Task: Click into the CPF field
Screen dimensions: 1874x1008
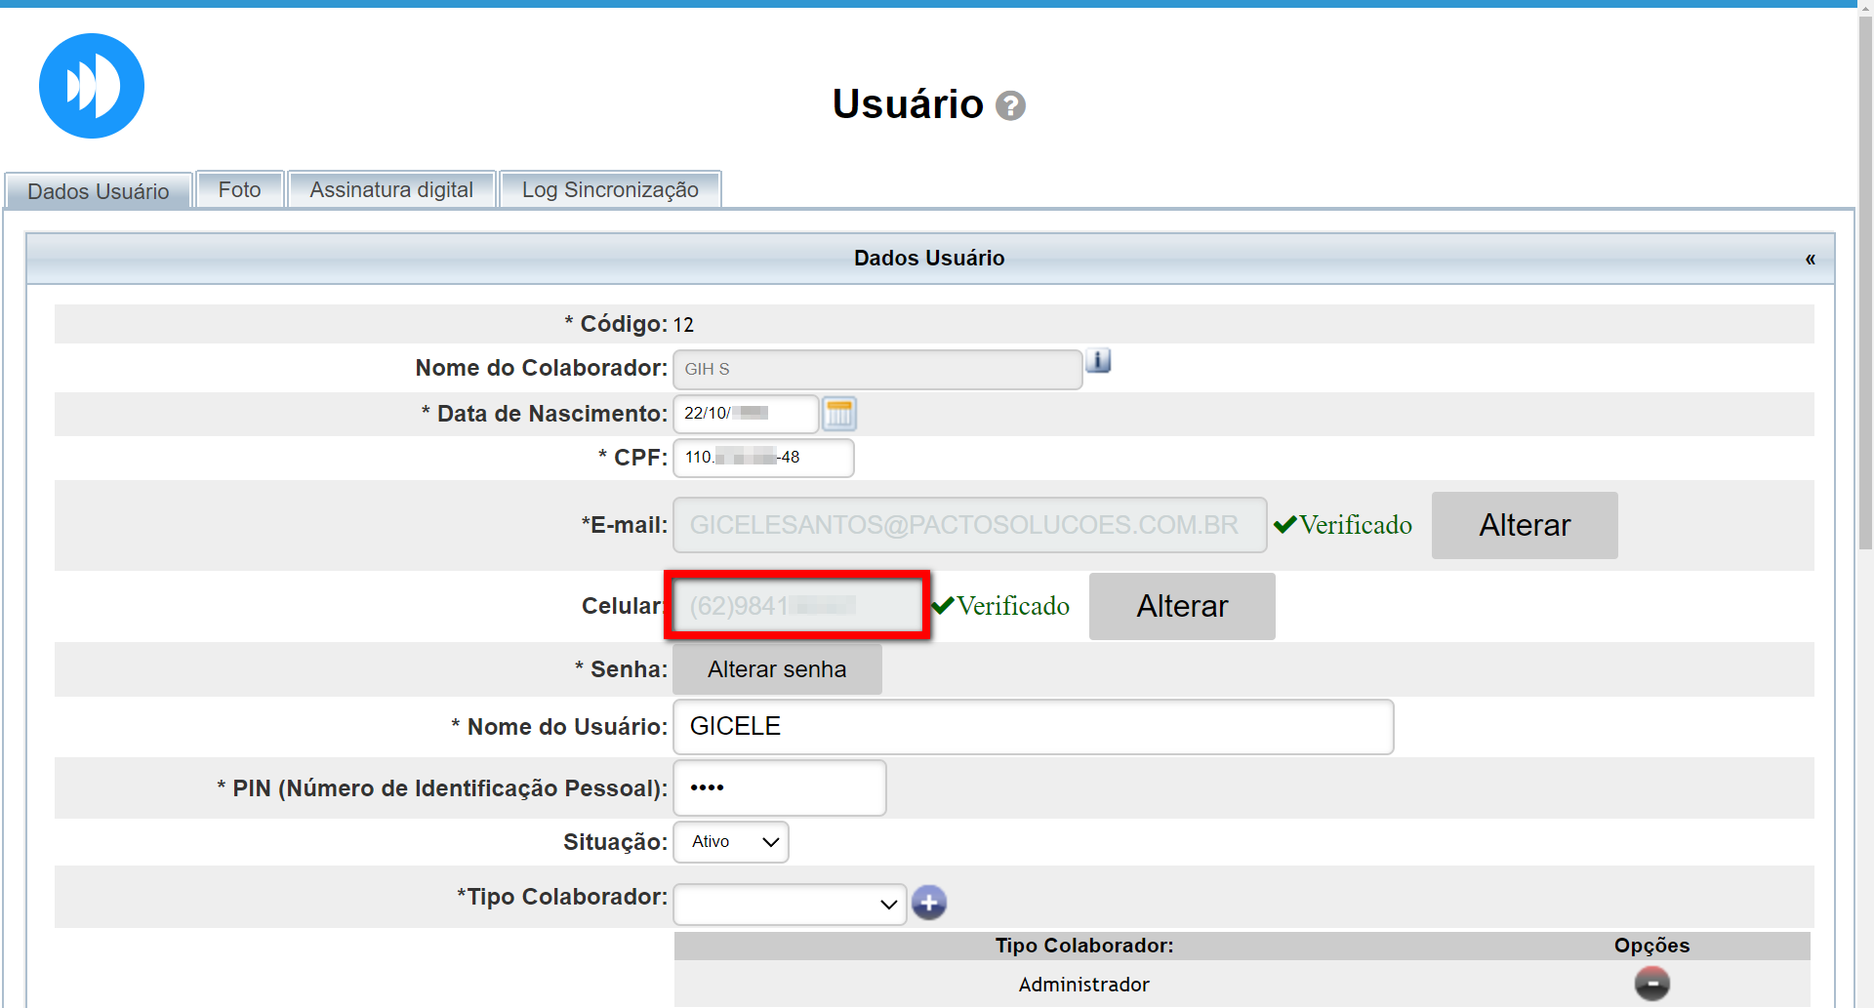Action: (763, 458)
